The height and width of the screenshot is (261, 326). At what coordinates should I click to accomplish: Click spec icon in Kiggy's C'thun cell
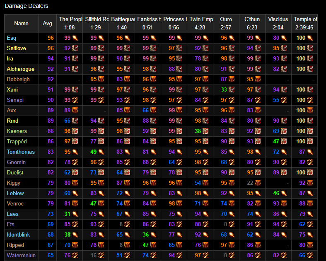click(x=258, y=183)
